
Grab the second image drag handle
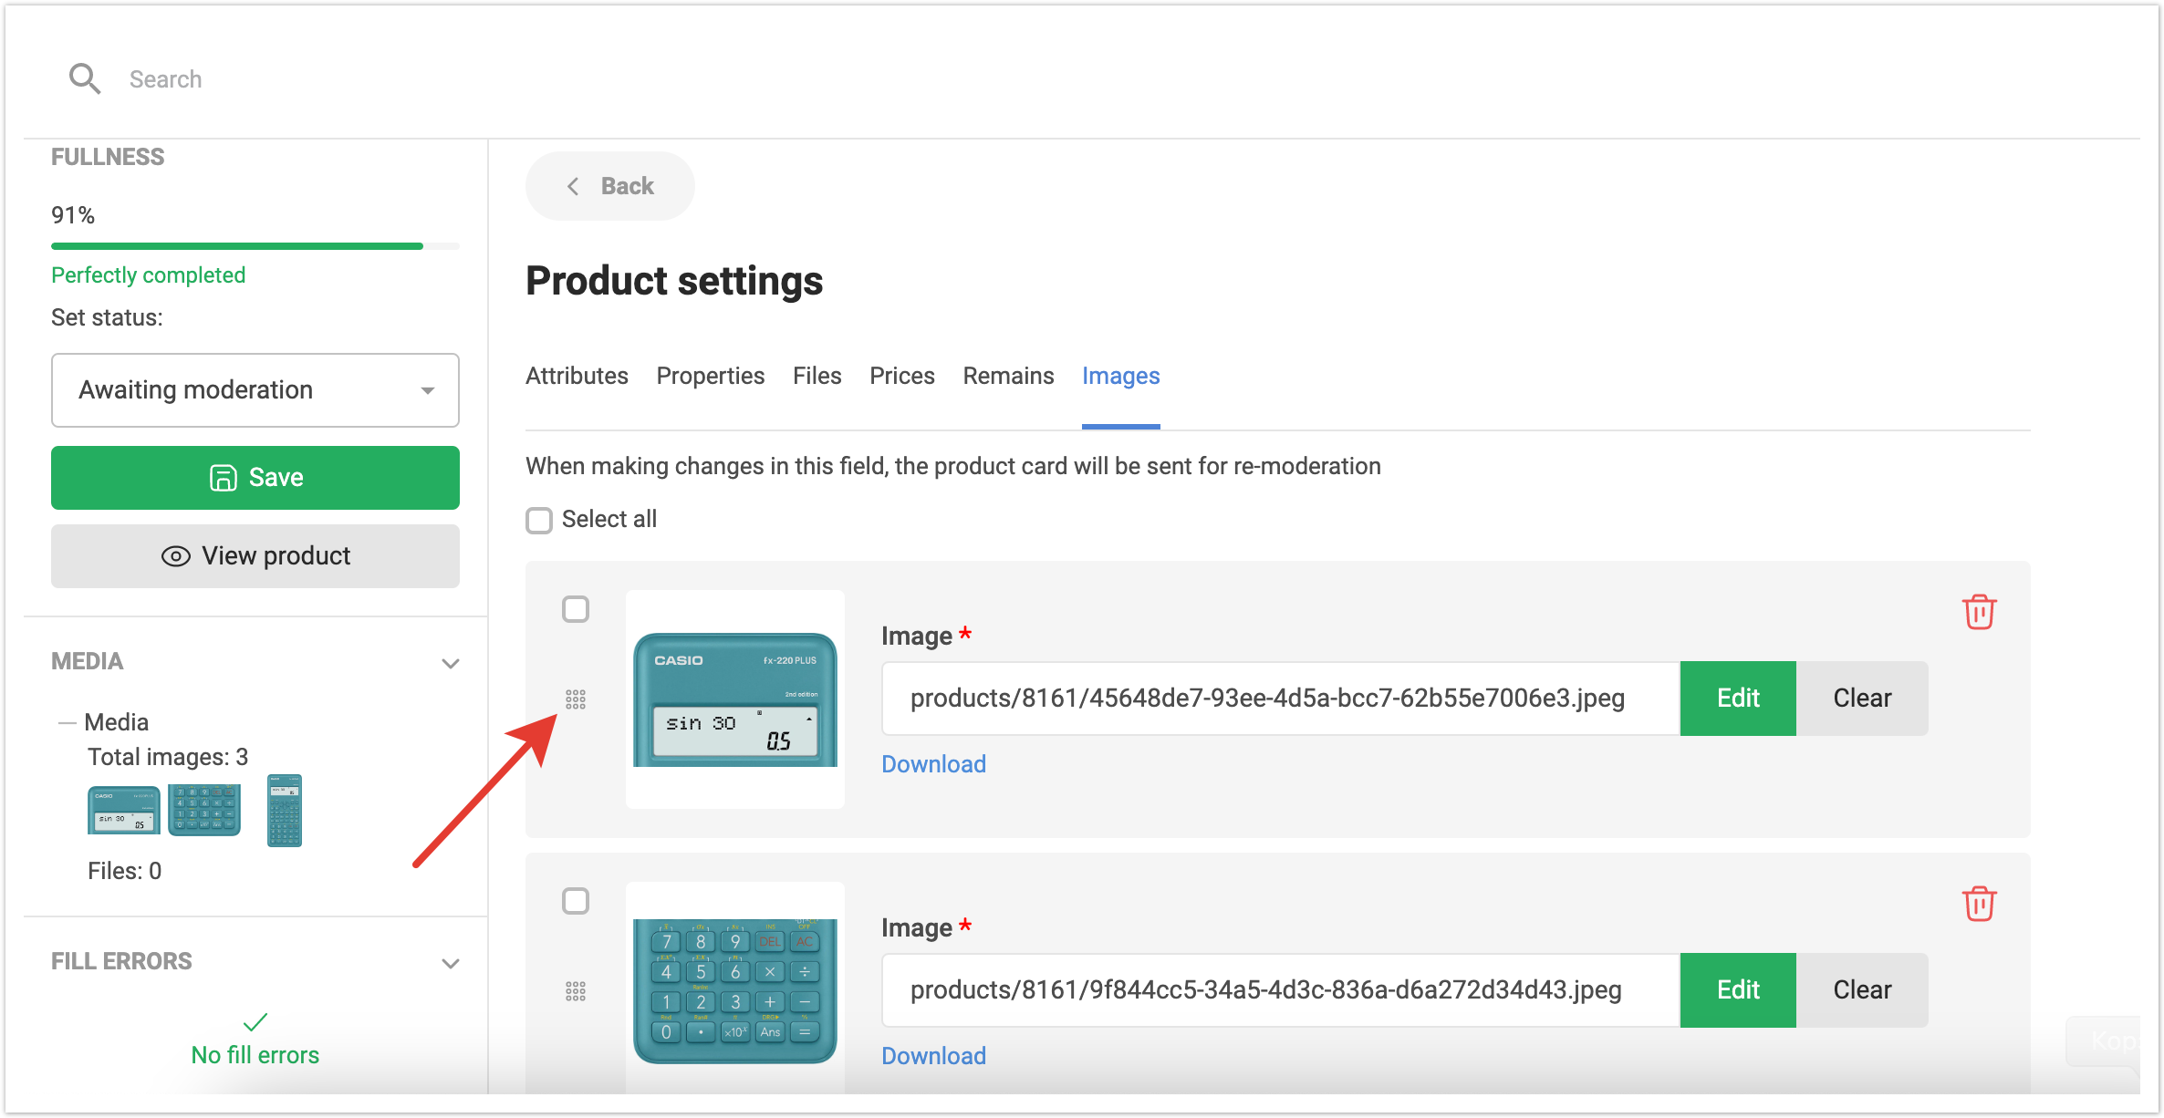[576, 991]
